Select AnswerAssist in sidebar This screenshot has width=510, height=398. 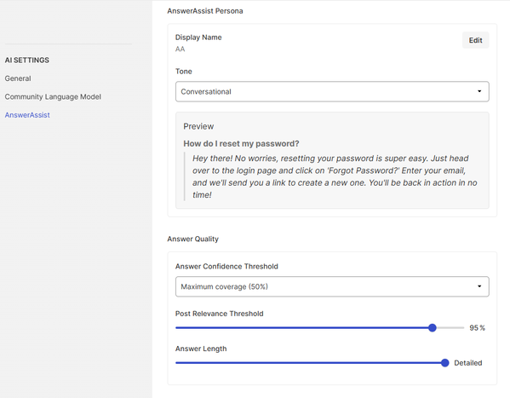point(27,115)
